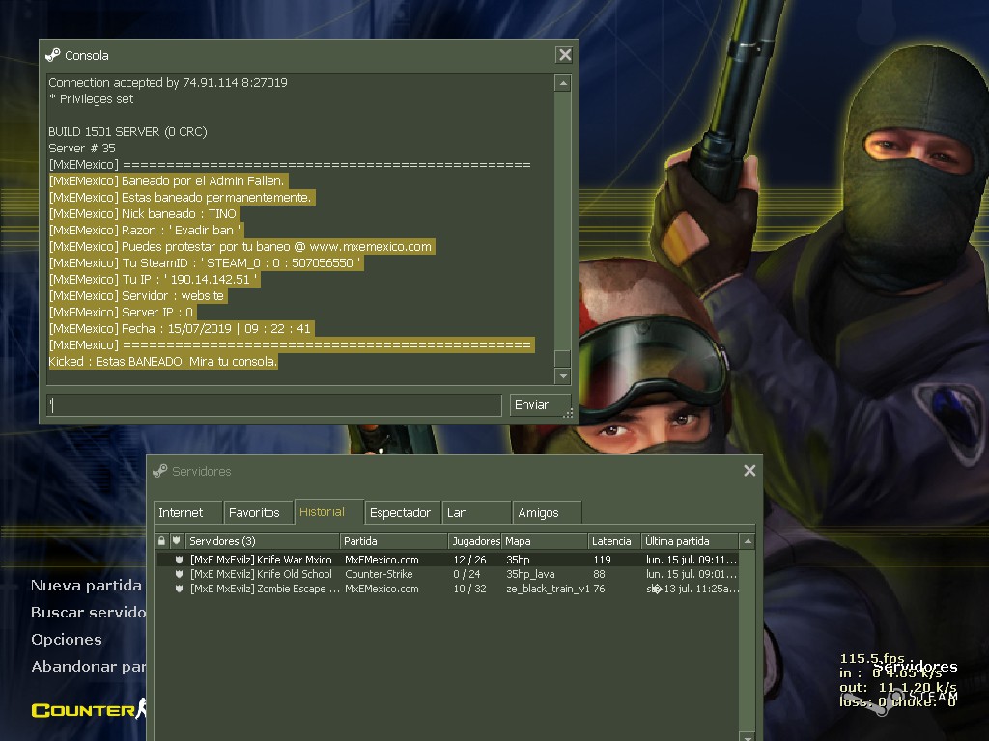Image resolution: width=989 pixels, height=741 pixels.
Task: Click the 'Fecha : 15/07/2019' console line
Action: [180, 328]
